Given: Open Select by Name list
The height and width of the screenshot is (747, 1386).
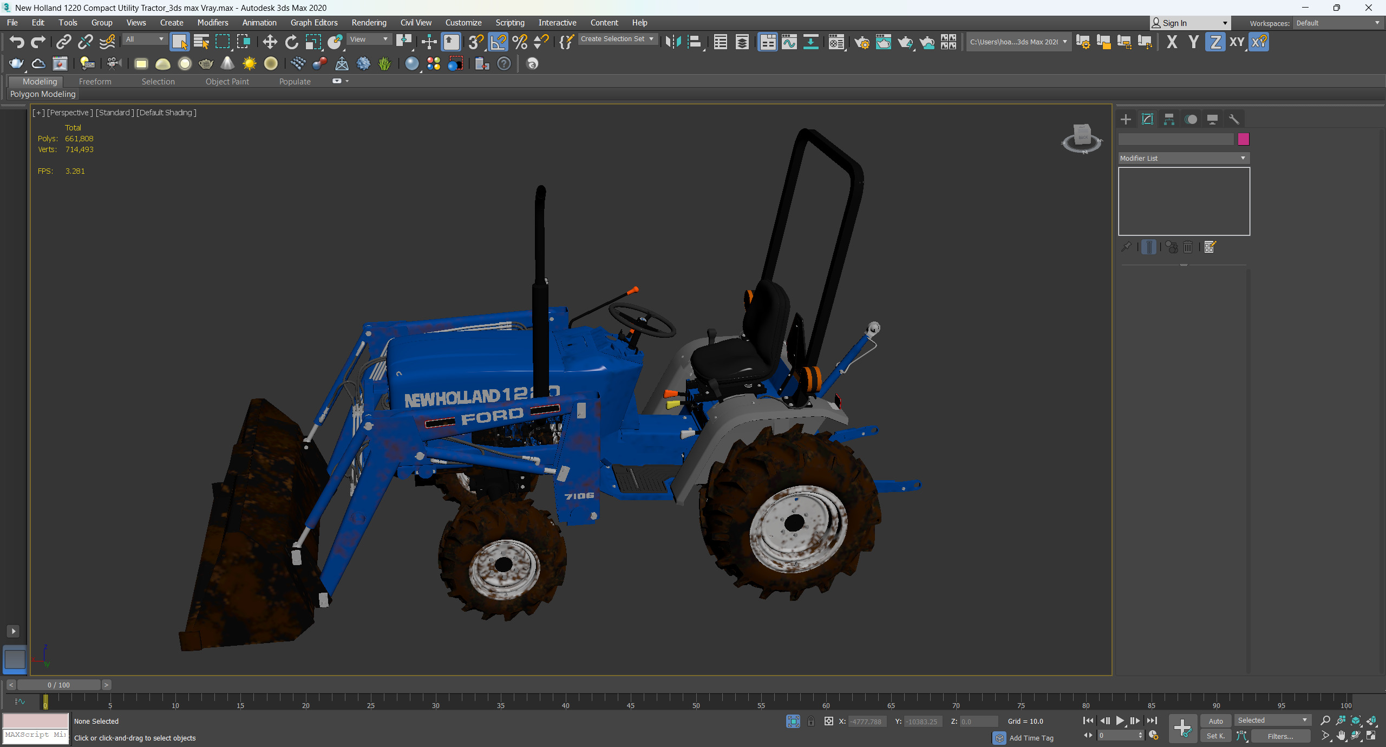Looking at the screenshot, I should [x=201, y=42].
